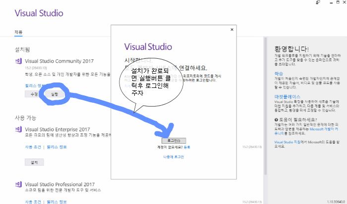
Task: Click the Visual Studio Professional 2017 title
Action: click(x=59, y=184)
